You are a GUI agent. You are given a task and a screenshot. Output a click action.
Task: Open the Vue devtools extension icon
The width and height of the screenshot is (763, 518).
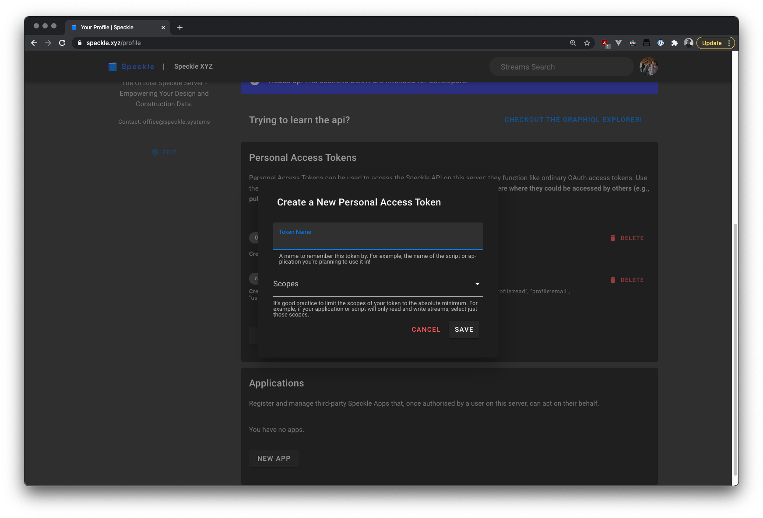[x=619, y=43]
